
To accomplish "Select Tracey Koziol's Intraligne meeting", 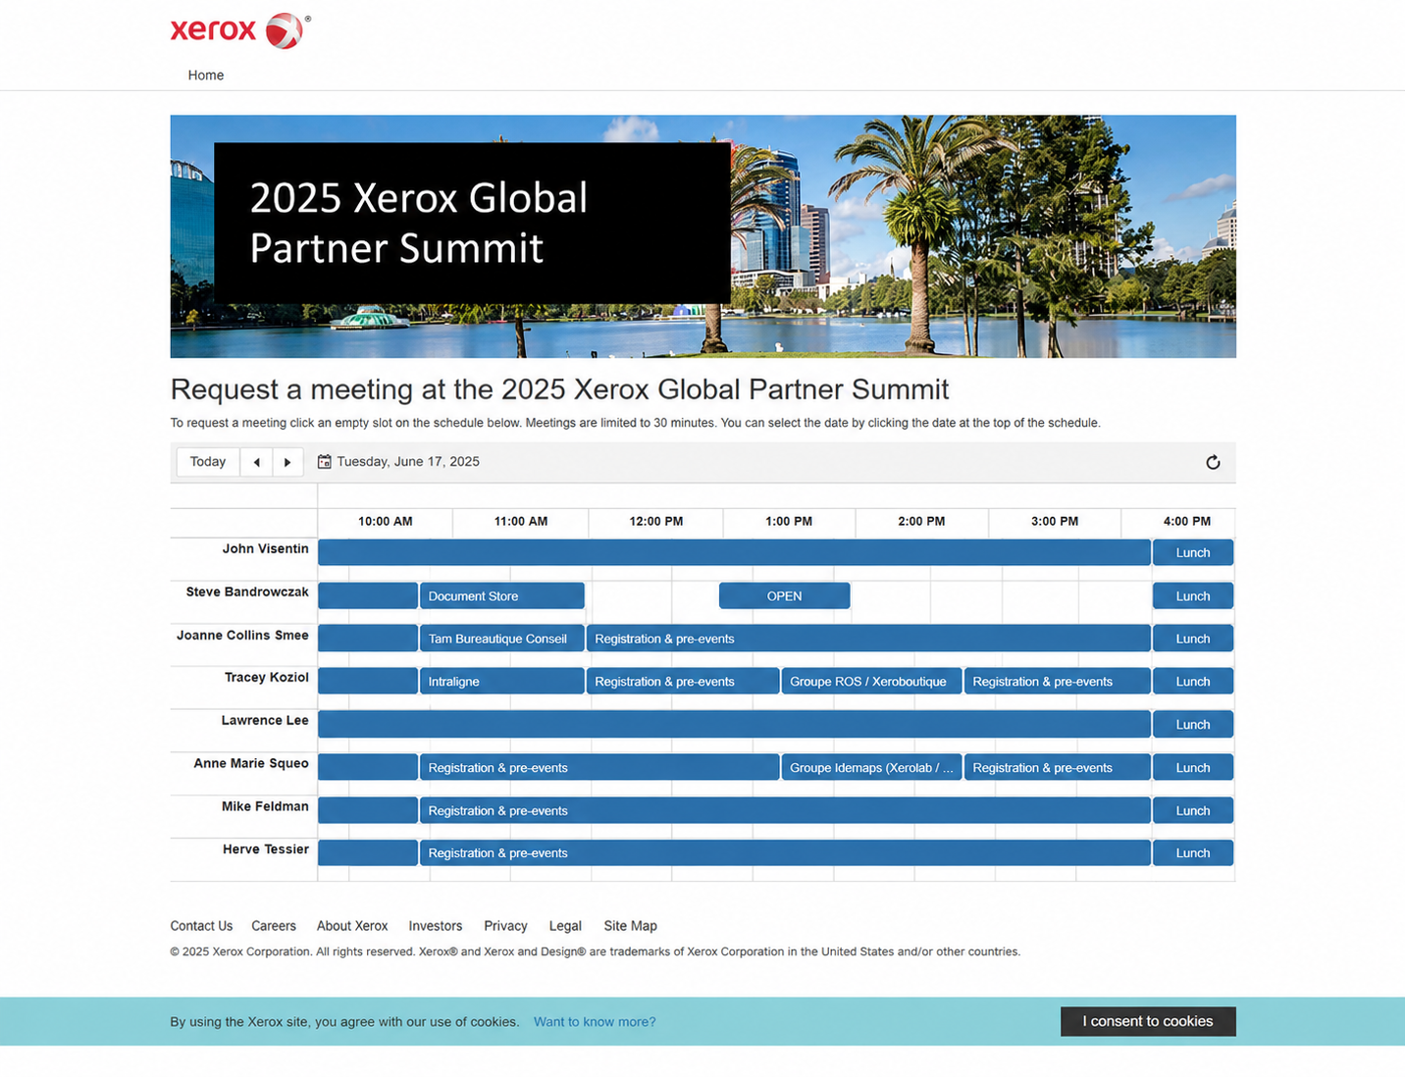I will (502, 682).
